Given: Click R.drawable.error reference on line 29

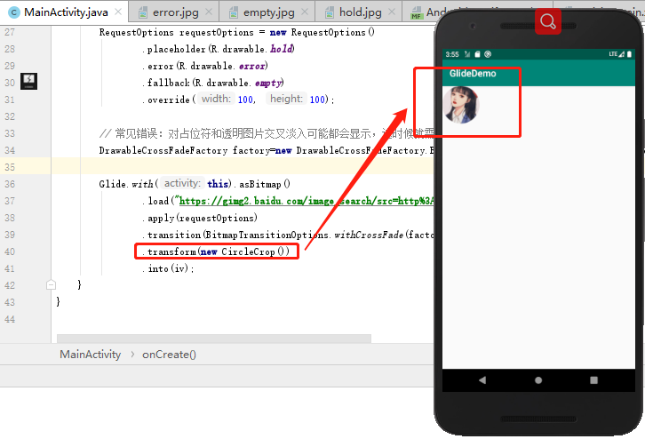Looking at the screenshot, I should 223,66.
